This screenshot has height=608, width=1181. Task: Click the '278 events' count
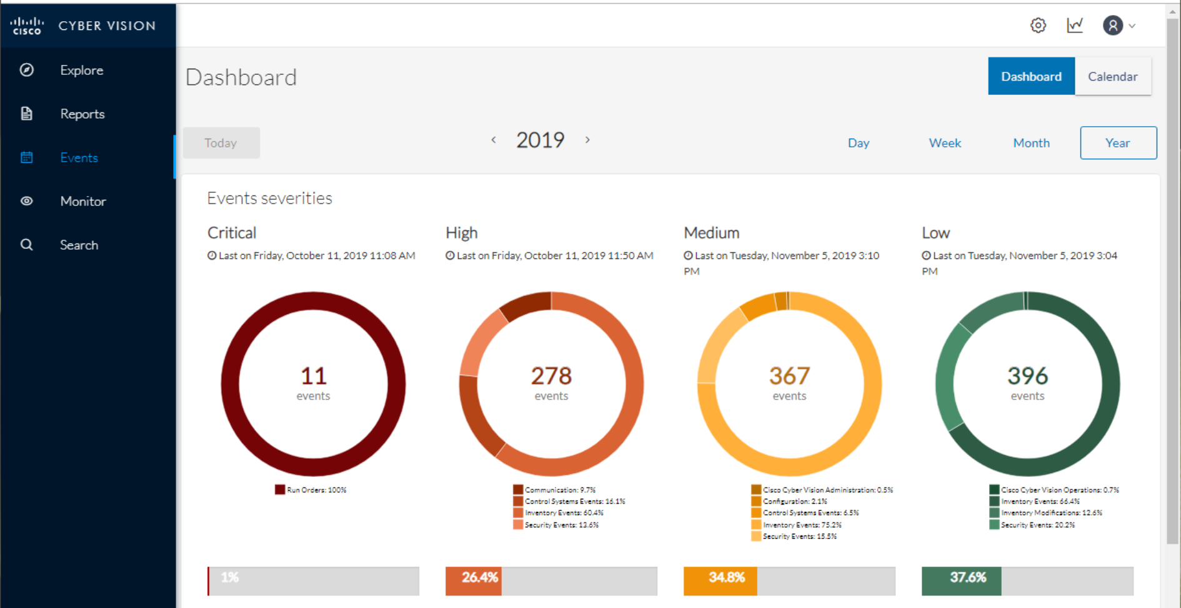click(x=551, y=383)
